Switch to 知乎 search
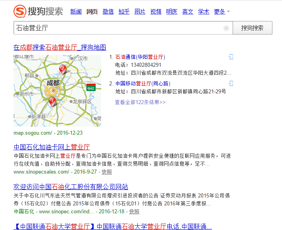This screenshot has width=282, height=230. 124,12
